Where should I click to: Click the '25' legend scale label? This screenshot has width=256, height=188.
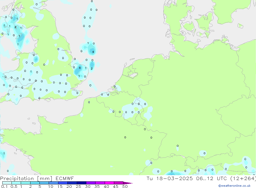pyautogui.click(x=79, y=186)
